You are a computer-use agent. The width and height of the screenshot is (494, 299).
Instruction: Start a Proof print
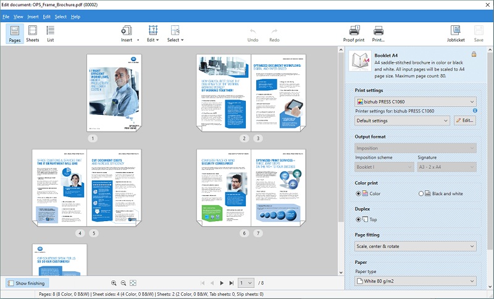click(354, 34)
